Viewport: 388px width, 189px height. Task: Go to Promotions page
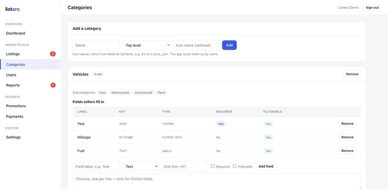pyautogui.click(x=30, y=106)
